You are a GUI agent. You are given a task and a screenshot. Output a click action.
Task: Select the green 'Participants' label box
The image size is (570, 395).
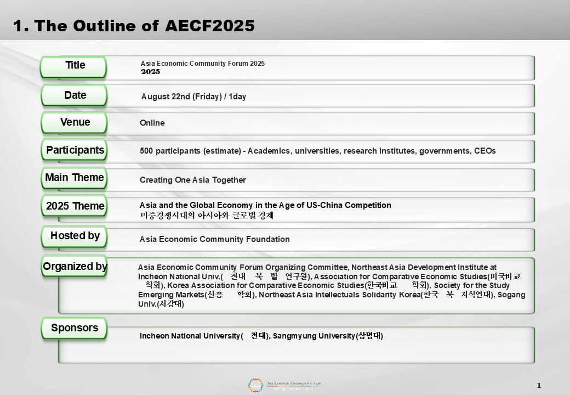(x=74, y=150)
